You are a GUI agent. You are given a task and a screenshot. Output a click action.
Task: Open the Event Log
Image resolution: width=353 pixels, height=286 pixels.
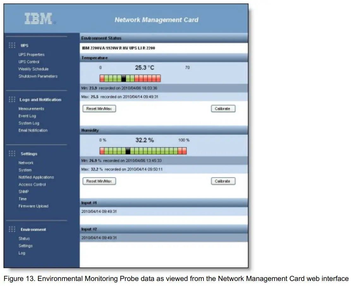pos(27,116)
